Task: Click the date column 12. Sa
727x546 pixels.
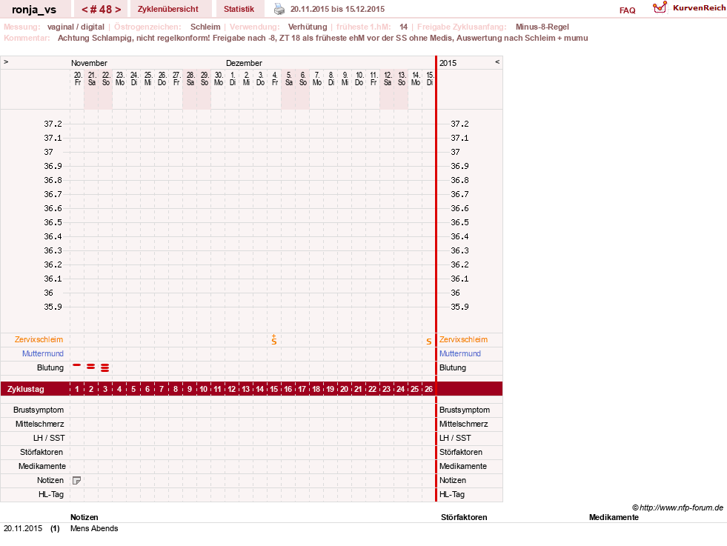Action: point(387,79)
